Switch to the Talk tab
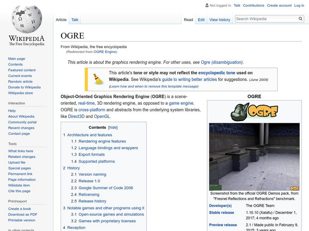Viewport: 309px width, 231px height. (74, 19)
